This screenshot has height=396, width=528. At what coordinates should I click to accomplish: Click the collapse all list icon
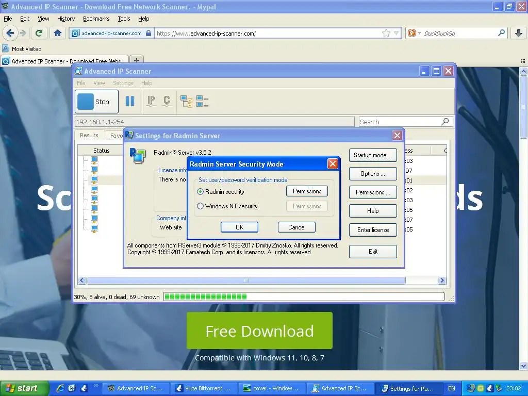(x=202, y=101)
